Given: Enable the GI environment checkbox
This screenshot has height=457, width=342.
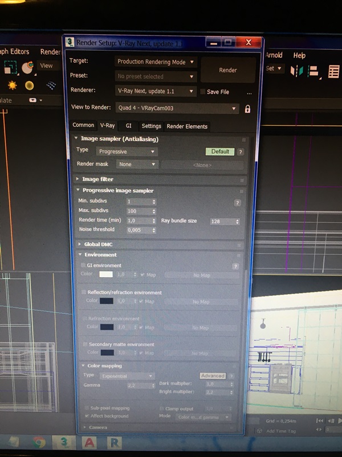Looking at the screenshot, I should pos(83,265).
